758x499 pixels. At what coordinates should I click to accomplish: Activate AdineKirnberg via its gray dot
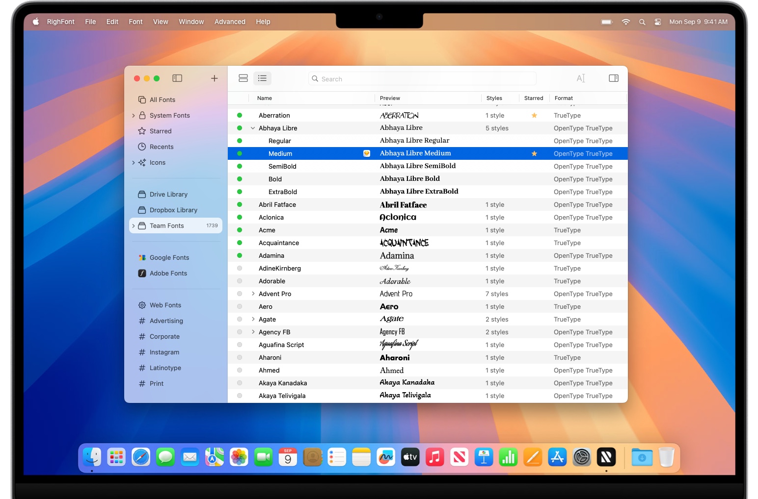(240, 268)
